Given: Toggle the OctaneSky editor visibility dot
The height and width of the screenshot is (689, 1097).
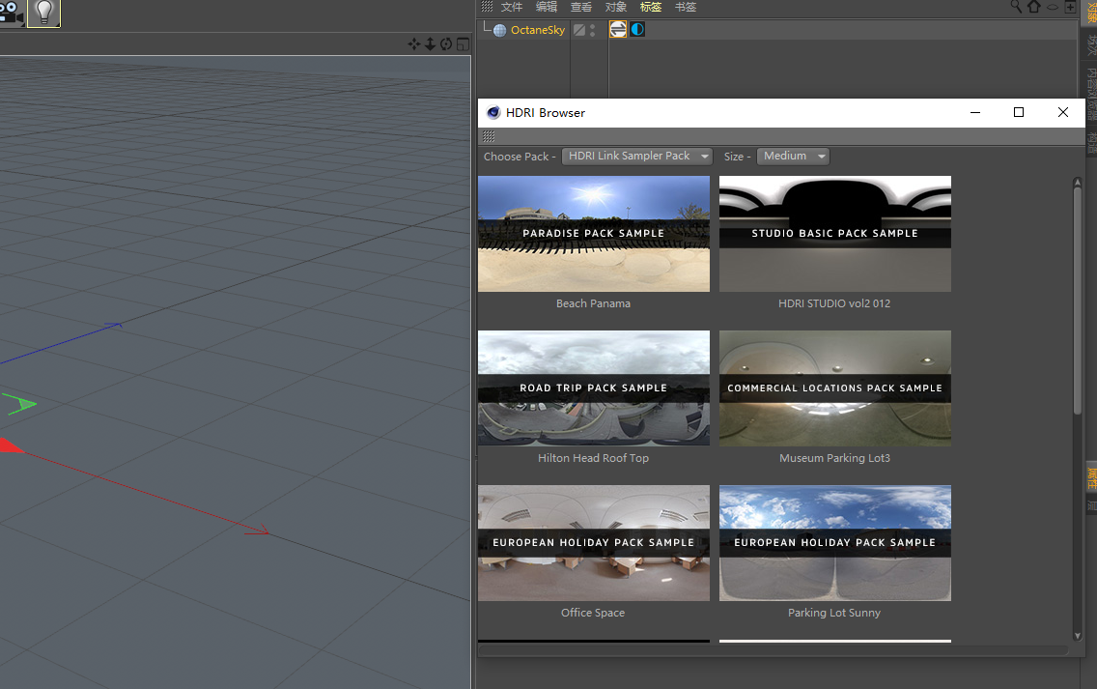Looking at the screenshot, I should point(593,27).
